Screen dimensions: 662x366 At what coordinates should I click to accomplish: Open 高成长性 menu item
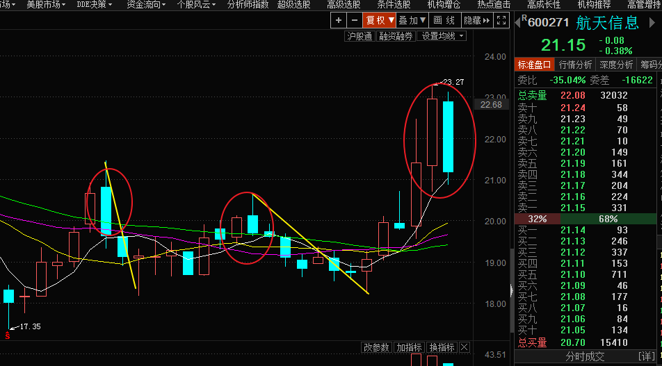544,5
